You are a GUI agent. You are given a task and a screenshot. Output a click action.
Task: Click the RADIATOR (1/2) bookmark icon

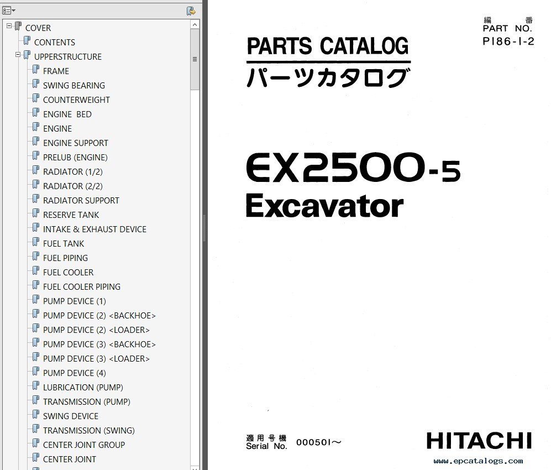pos(35,171)
